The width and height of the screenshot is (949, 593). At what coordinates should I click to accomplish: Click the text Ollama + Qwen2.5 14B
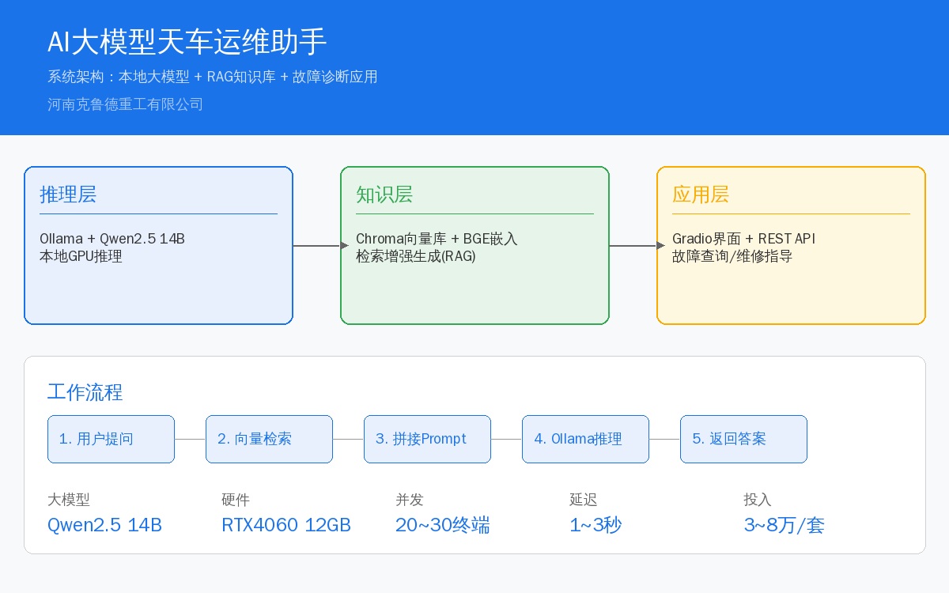[x=112, y=239]
